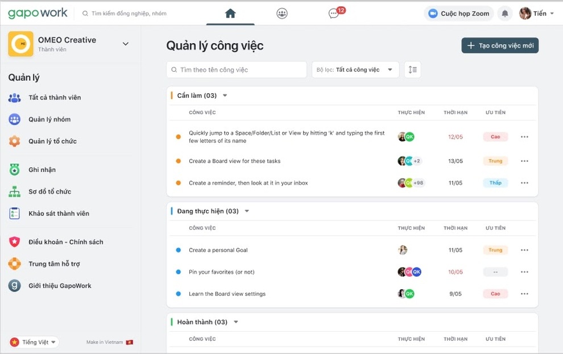Click overdue deadline 10/05
563x354 pixels.
456,272
